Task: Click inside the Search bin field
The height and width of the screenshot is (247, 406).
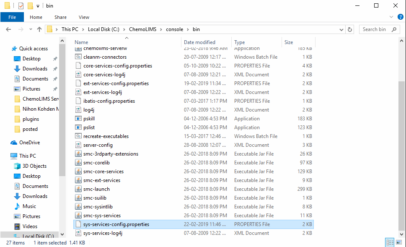Action: [x=376, y=29]
